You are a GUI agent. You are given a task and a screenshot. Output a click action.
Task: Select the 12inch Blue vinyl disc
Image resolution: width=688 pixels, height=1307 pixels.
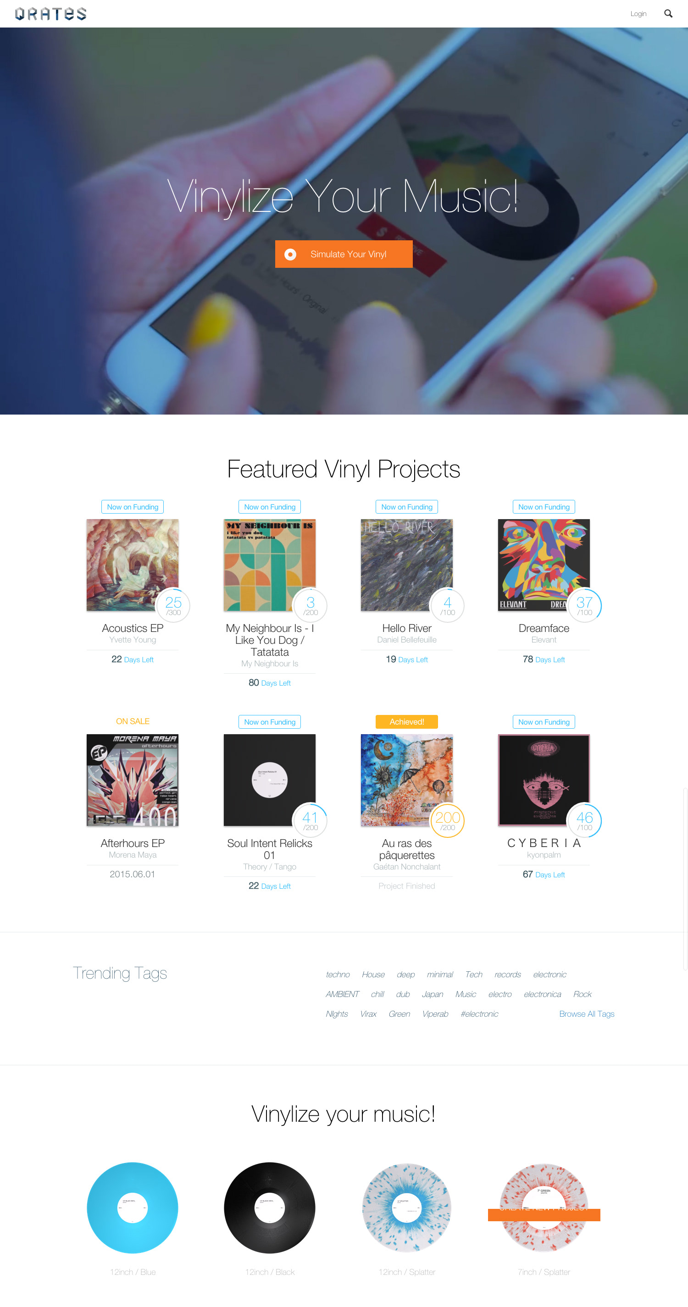pyautogui.click(x=133, y=1207)
